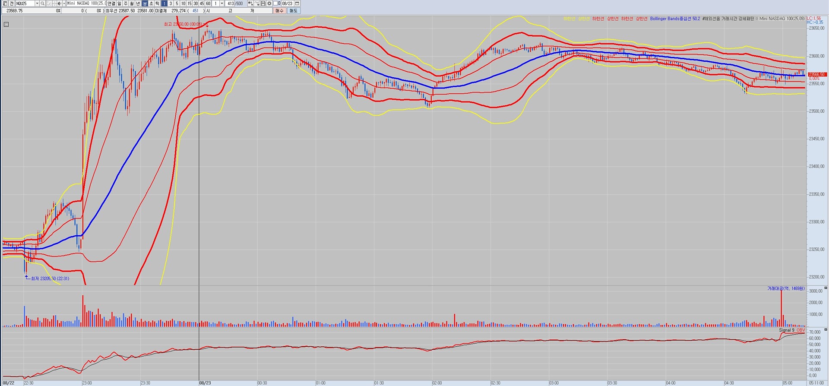Expand the interval value dropdown arrow
829x386 pixels.
click(222, 3)
